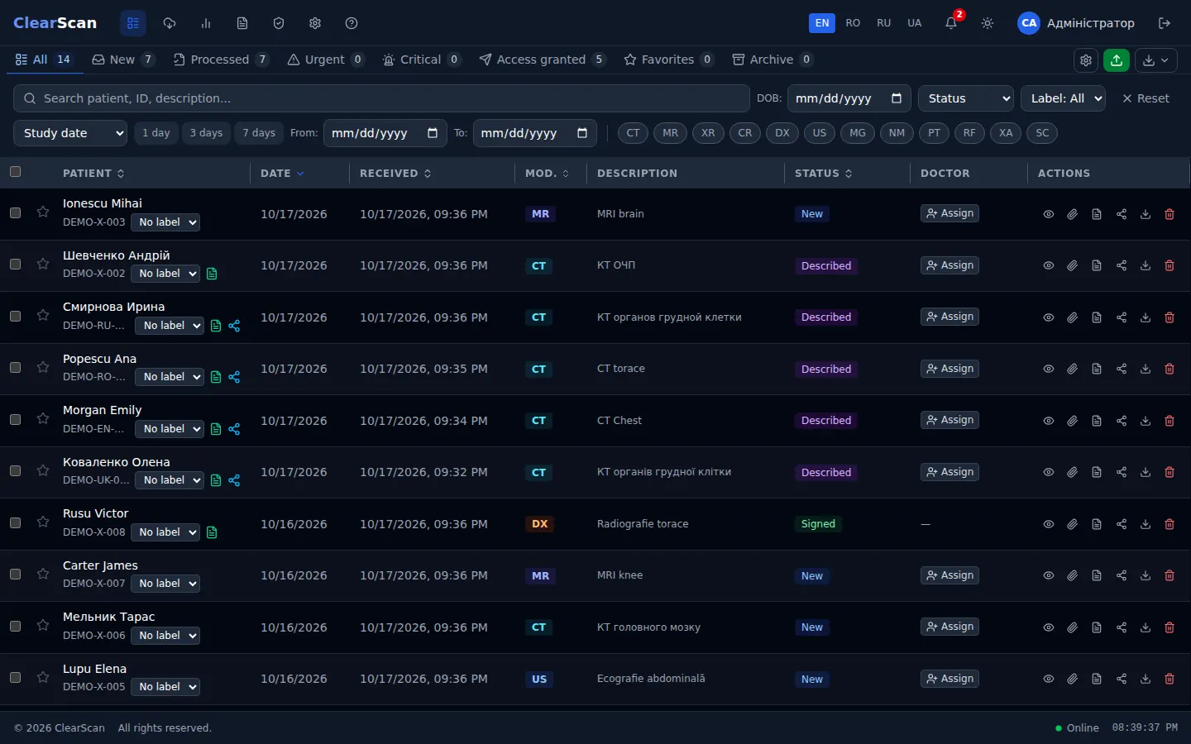
Task: Switch to the Archive tab
Action: tap(772, 60)
